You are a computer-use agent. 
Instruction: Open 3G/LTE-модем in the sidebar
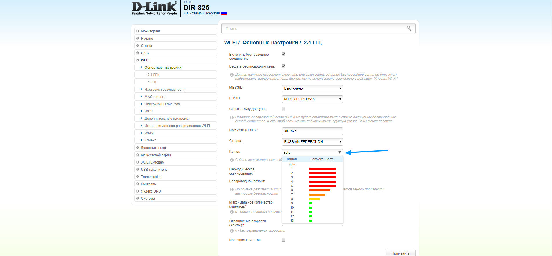tap(175, 162)
